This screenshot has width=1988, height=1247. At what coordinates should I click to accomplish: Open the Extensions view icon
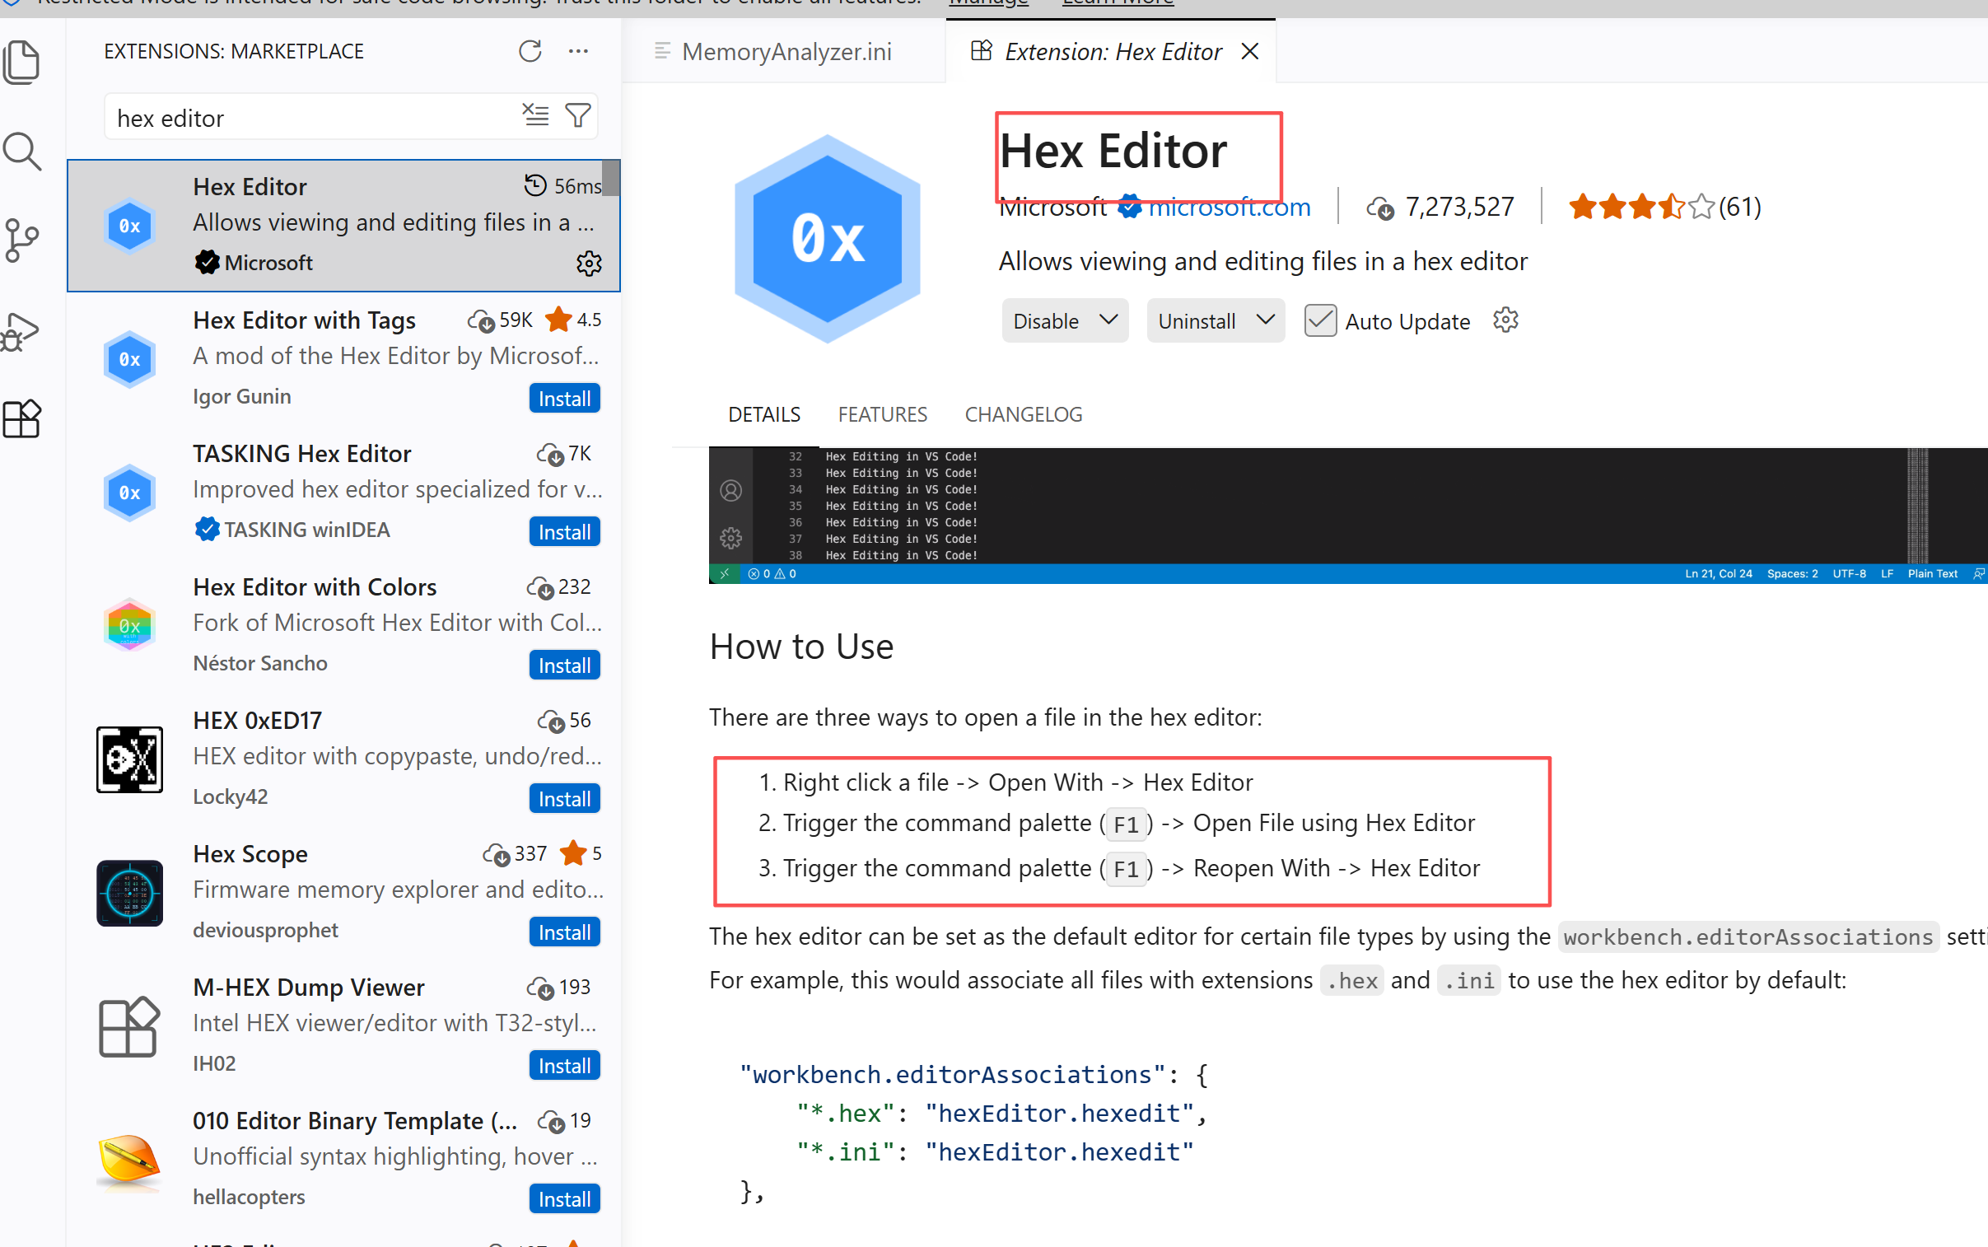click(x=22, y=419)
